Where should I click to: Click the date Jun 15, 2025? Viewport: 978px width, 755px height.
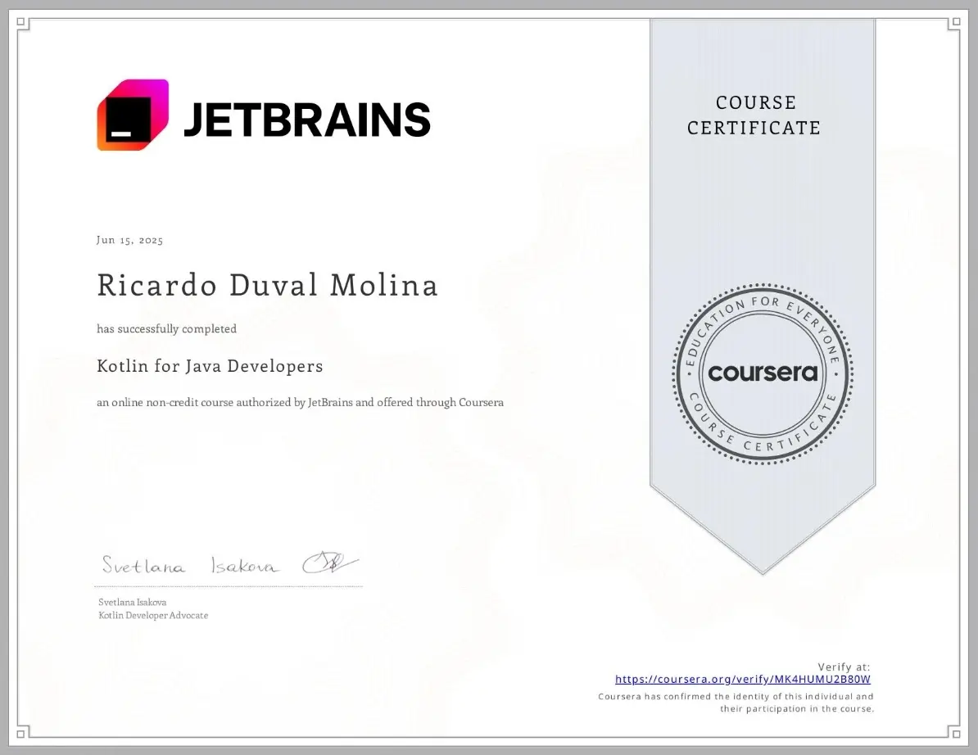click(129, 240)
